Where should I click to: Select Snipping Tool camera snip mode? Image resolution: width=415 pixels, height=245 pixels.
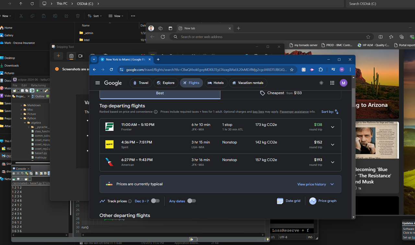coord(71,56)
